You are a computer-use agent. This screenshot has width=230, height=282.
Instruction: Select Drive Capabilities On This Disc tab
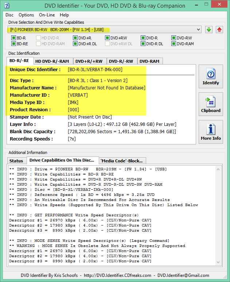(x=62, y=160)
